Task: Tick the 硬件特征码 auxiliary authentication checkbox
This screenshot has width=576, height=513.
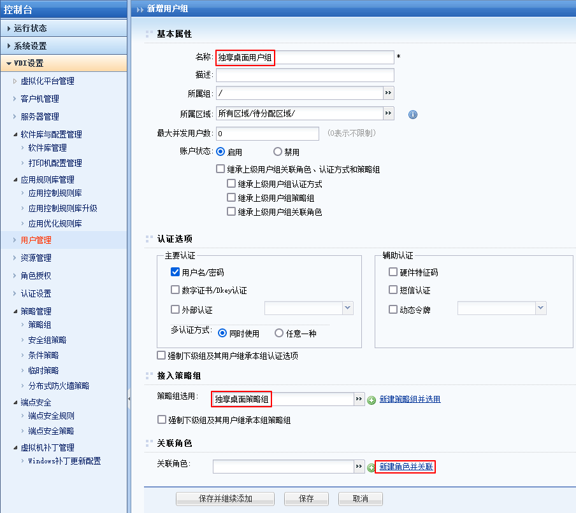Action: (393, 272)
